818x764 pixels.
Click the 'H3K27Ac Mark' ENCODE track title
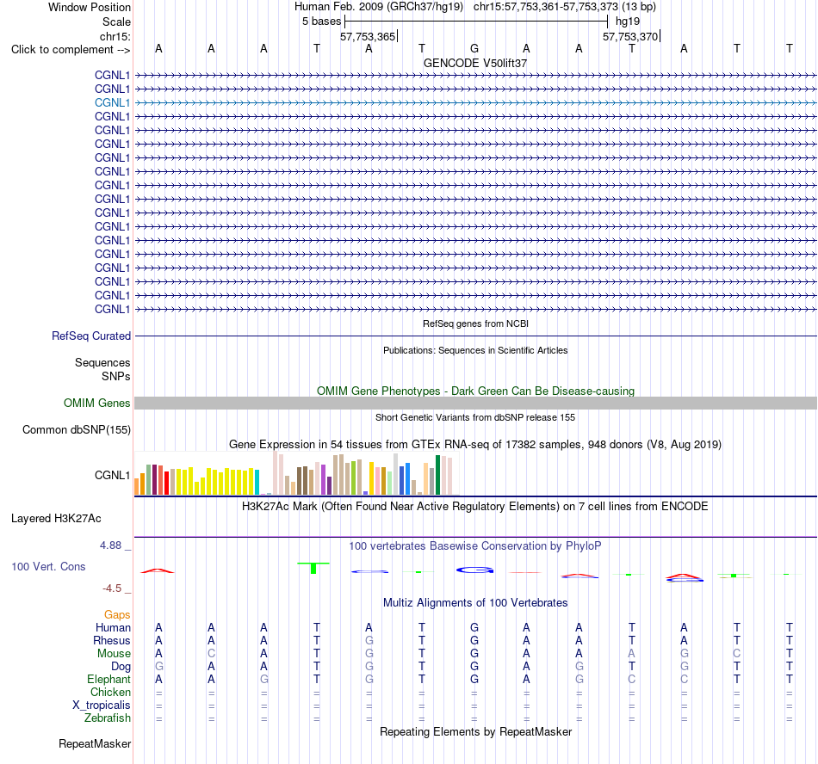click(x=475, y=507)
